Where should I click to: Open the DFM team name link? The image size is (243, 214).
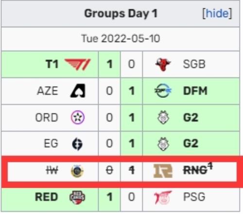click(195, 91)
